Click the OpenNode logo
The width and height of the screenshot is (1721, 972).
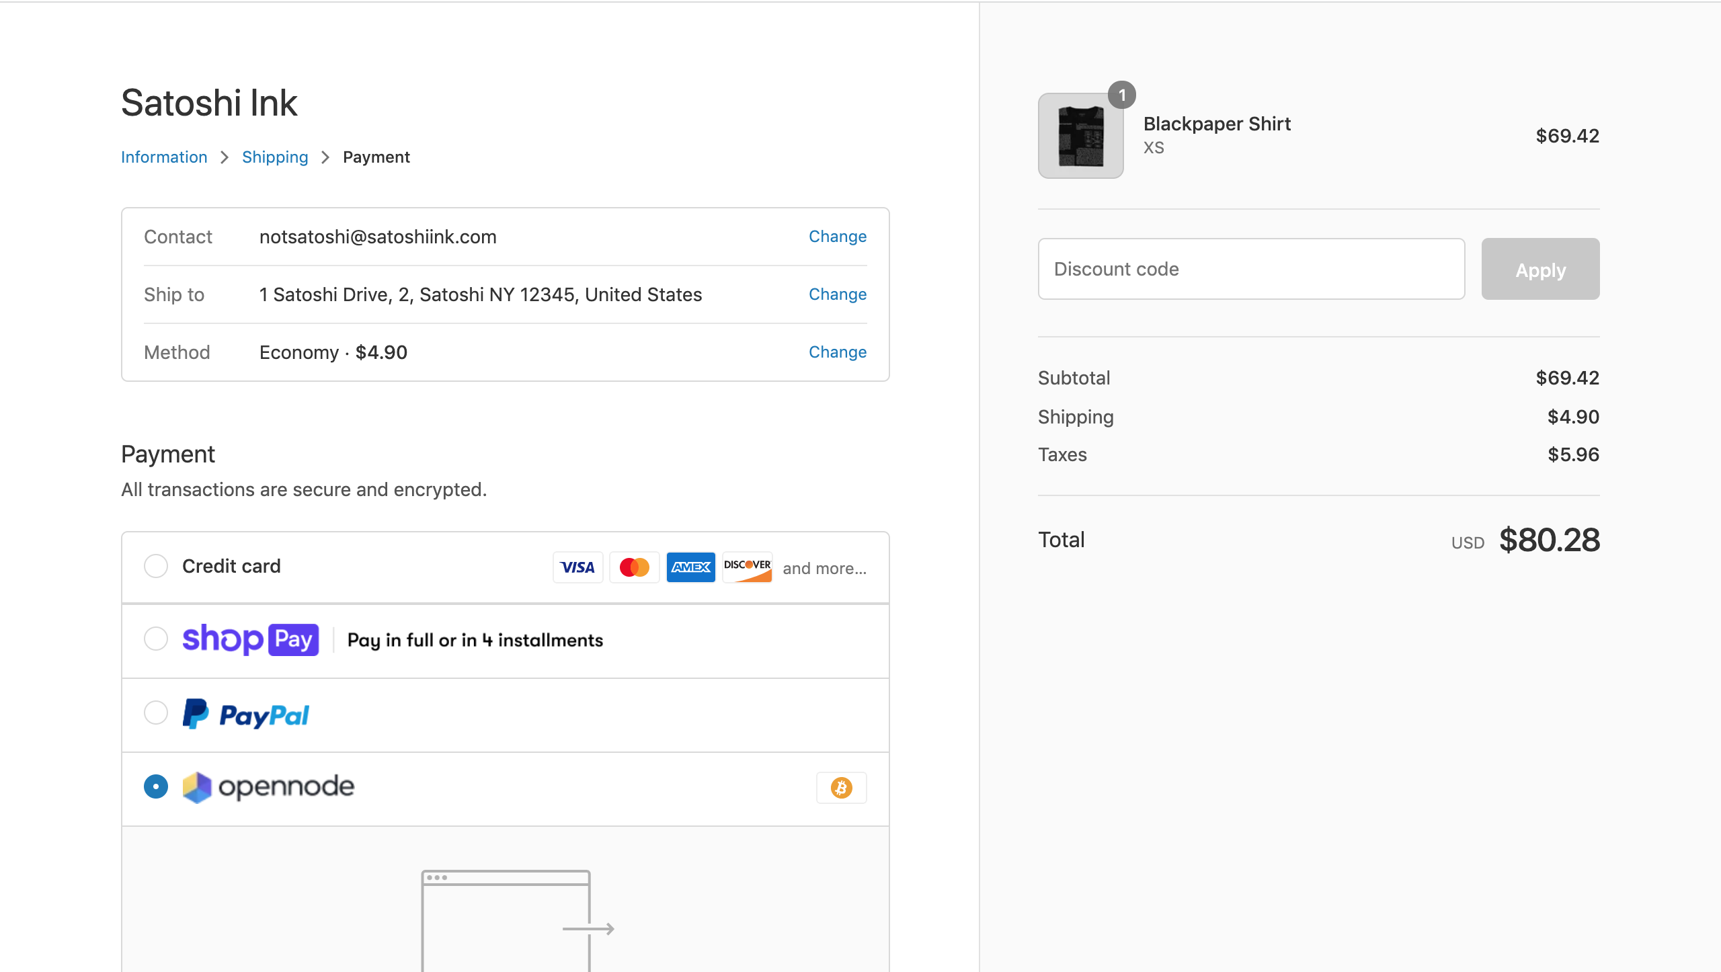point(269,786)
